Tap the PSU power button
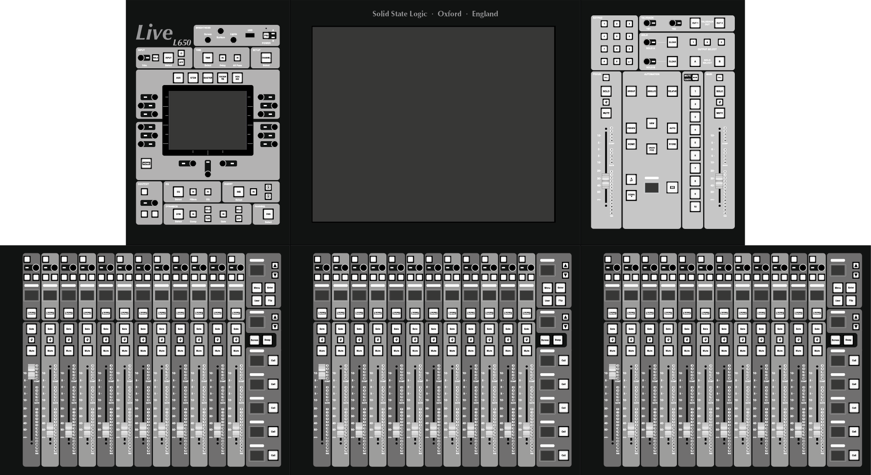Image resolution: width=871 pixels, height=475 pixels. pos(266,35)
